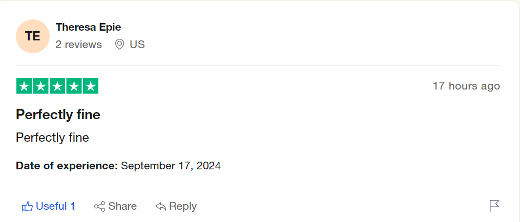This screenshot has width=520, height=222.
Task: Click the first green rating star
Action: pyautogui.click(x=24, y=86)
